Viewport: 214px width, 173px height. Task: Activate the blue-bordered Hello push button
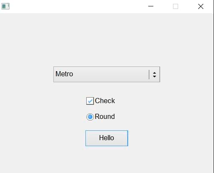[x=107, y=138]
